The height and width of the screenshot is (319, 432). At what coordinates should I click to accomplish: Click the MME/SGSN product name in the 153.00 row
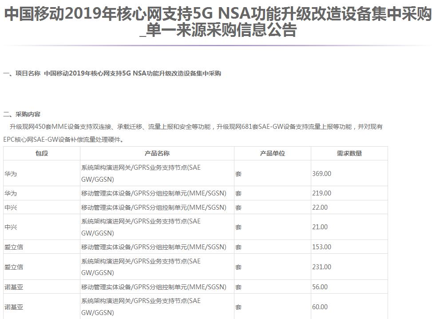pos(154,247)
